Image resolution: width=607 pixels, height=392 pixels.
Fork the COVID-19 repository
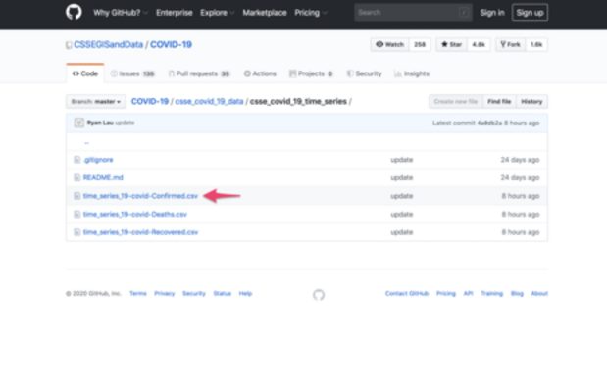(509, 45)
